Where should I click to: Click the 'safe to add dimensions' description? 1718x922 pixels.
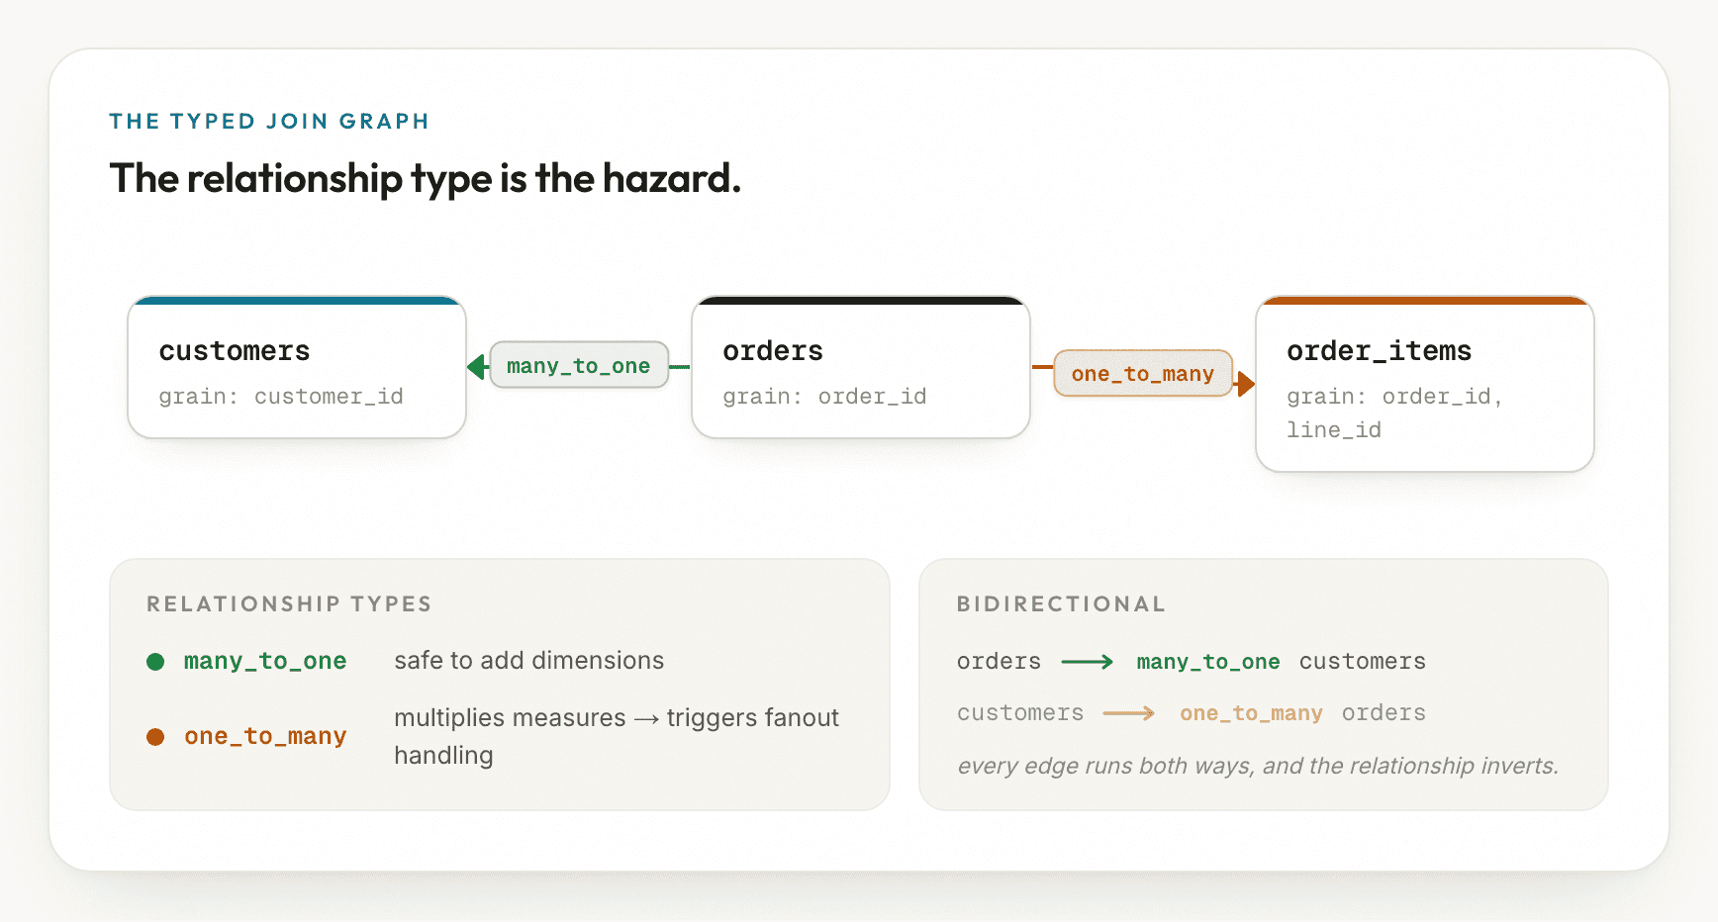click(529, 661)
